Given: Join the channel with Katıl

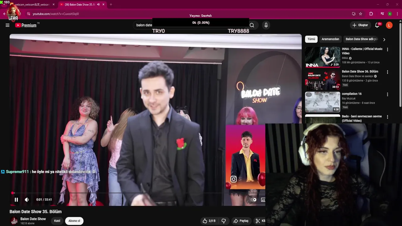Looking at the screenshot, I should tap(57, 221).
